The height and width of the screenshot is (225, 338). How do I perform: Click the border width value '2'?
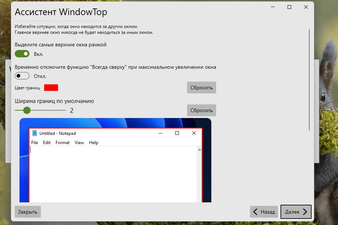pos(71,110)
